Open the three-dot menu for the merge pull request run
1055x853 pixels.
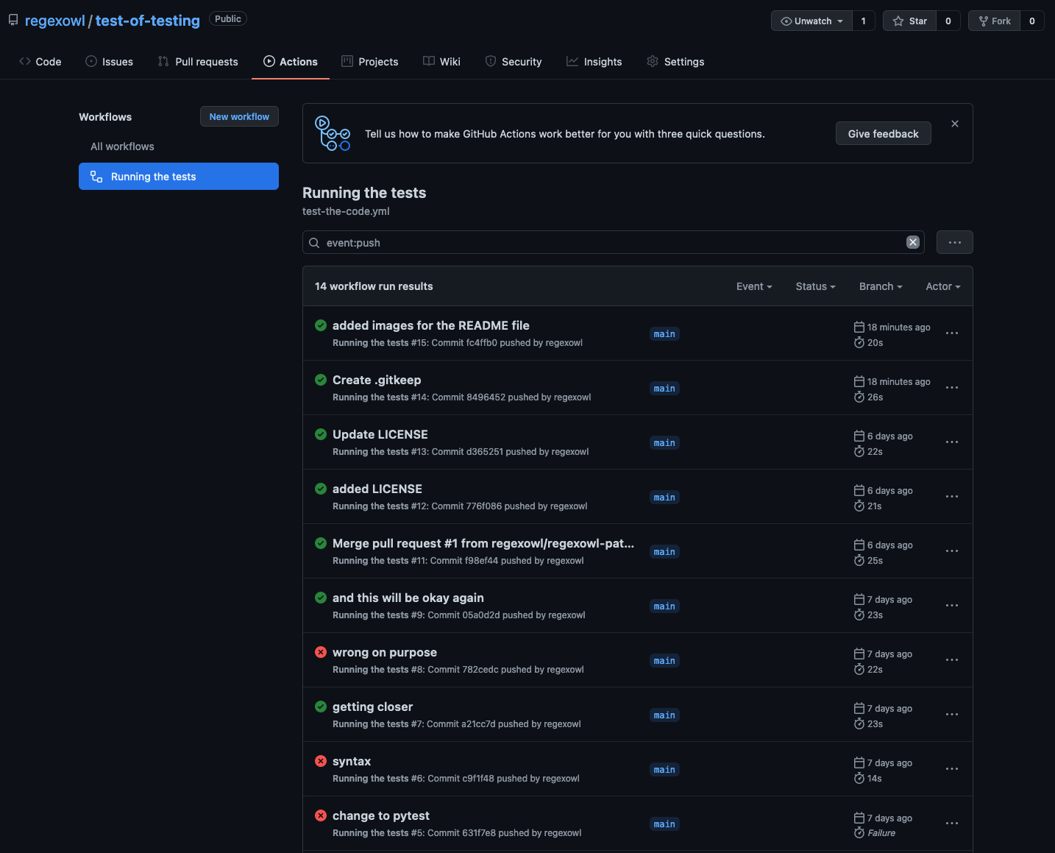[x=952, y=551]
